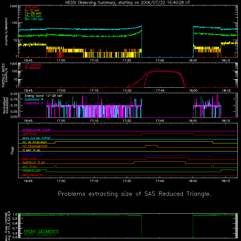Click the raised PARTICLE_FLAG step segment

pos(160,162)
